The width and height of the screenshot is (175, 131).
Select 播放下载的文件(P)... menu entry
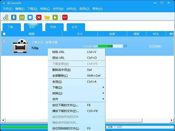tap(76, 111)
